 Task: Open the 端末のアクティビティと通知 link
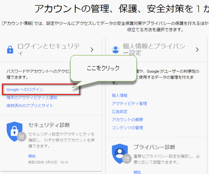(x=32, y=97)
